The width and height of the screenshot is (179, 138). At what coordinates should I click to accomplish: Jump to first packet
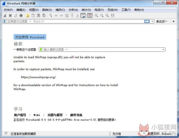[x=72, y=16]
